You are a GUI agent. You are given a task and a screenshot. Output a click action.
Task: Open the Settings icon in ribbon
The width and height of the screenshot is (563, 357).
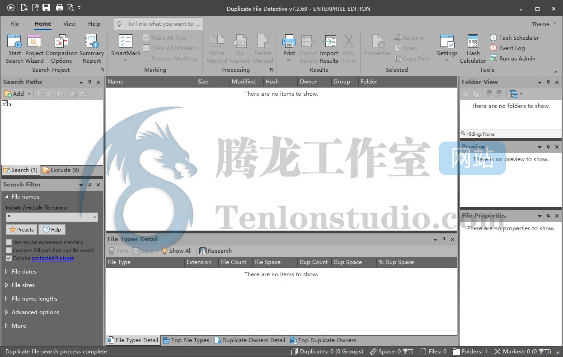447,42
